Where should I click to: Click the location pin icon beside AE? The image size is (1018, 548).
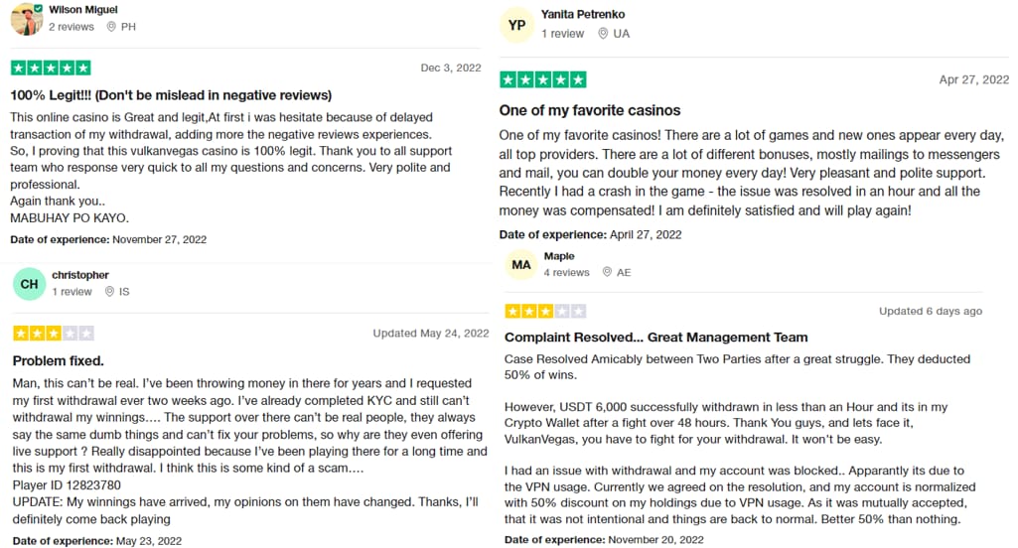pyautogui.click(x=607, y=272)
